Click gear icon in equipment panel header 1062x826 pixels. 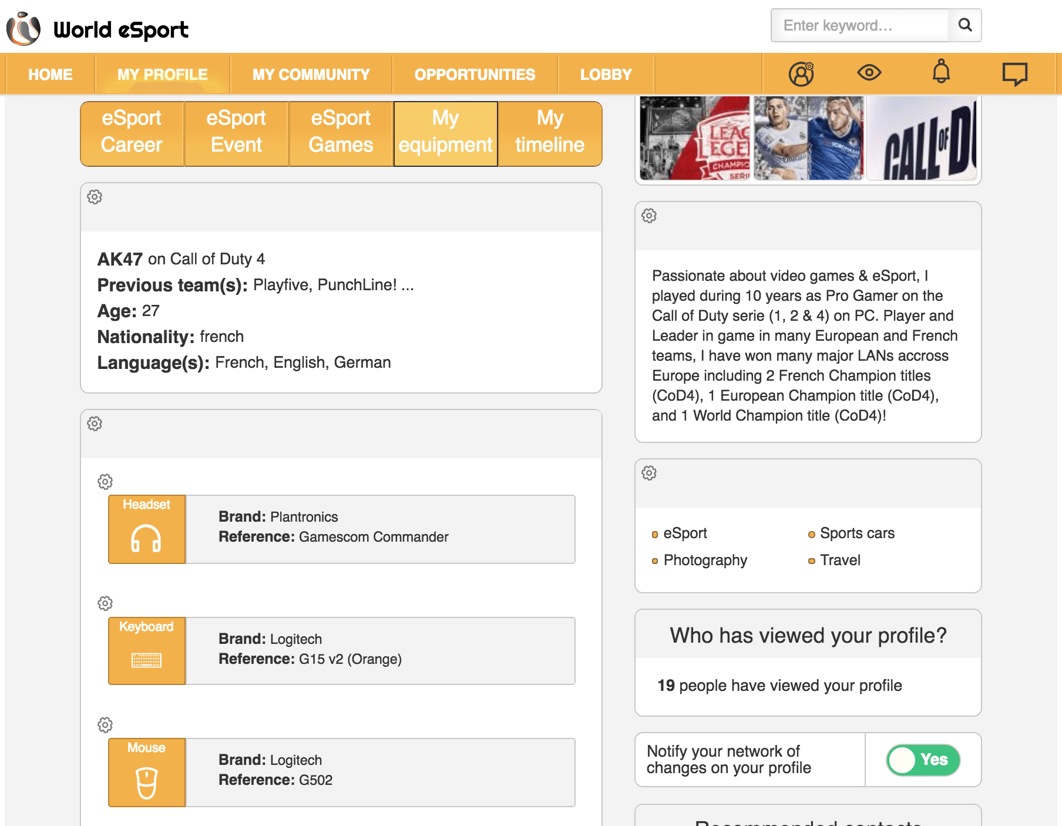[95, 424]
